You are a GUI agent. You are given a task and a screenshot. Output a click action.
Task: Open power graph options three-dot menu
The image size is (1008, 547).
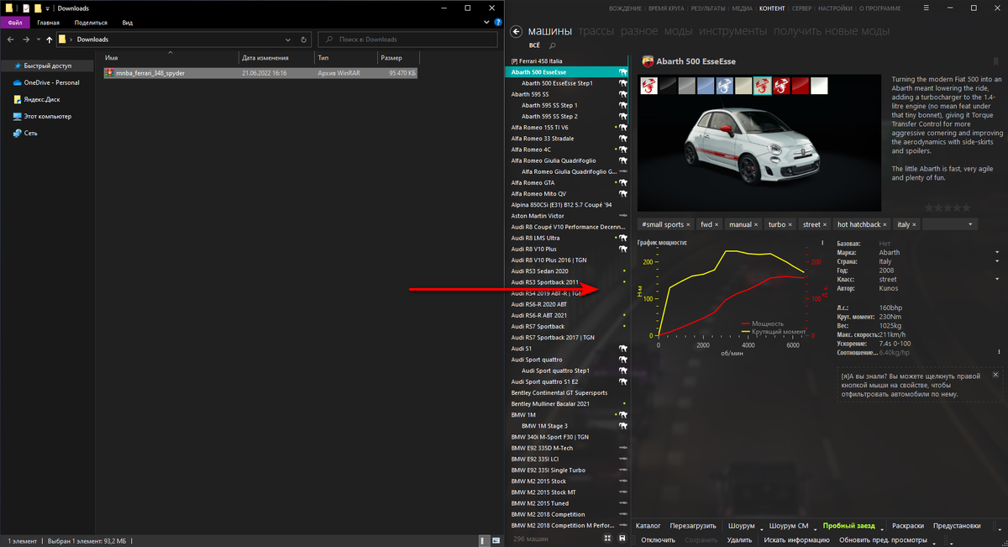coord(822,243)
